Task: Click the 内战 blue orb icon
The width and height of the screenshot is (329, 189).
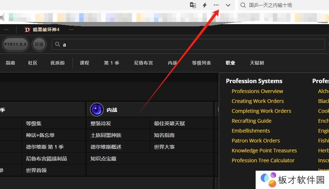Action: pyautogui.click(x=97, y=110)
